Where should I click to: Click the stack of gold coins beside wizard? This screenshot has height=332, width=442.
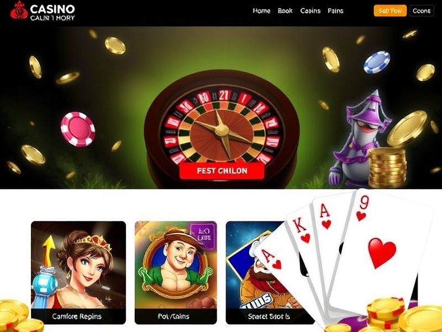pyautogui.click(x=387, y=168)
